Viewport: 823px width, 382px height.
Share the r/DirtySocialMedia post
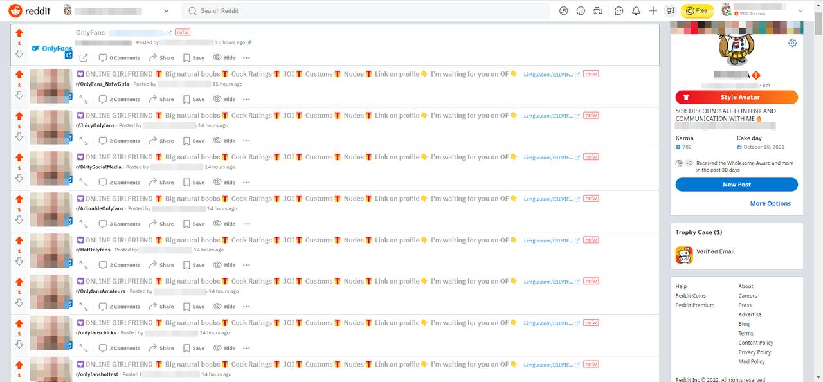(x=161, y=182)
